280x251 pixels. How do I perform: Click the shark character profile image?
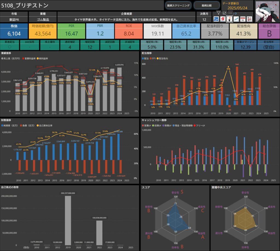(267, 11)
